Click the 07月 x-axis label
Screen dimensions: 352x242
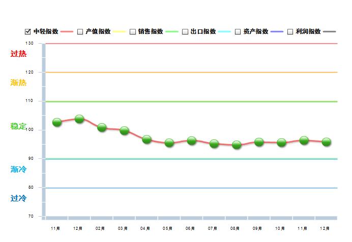coord(213,229)
